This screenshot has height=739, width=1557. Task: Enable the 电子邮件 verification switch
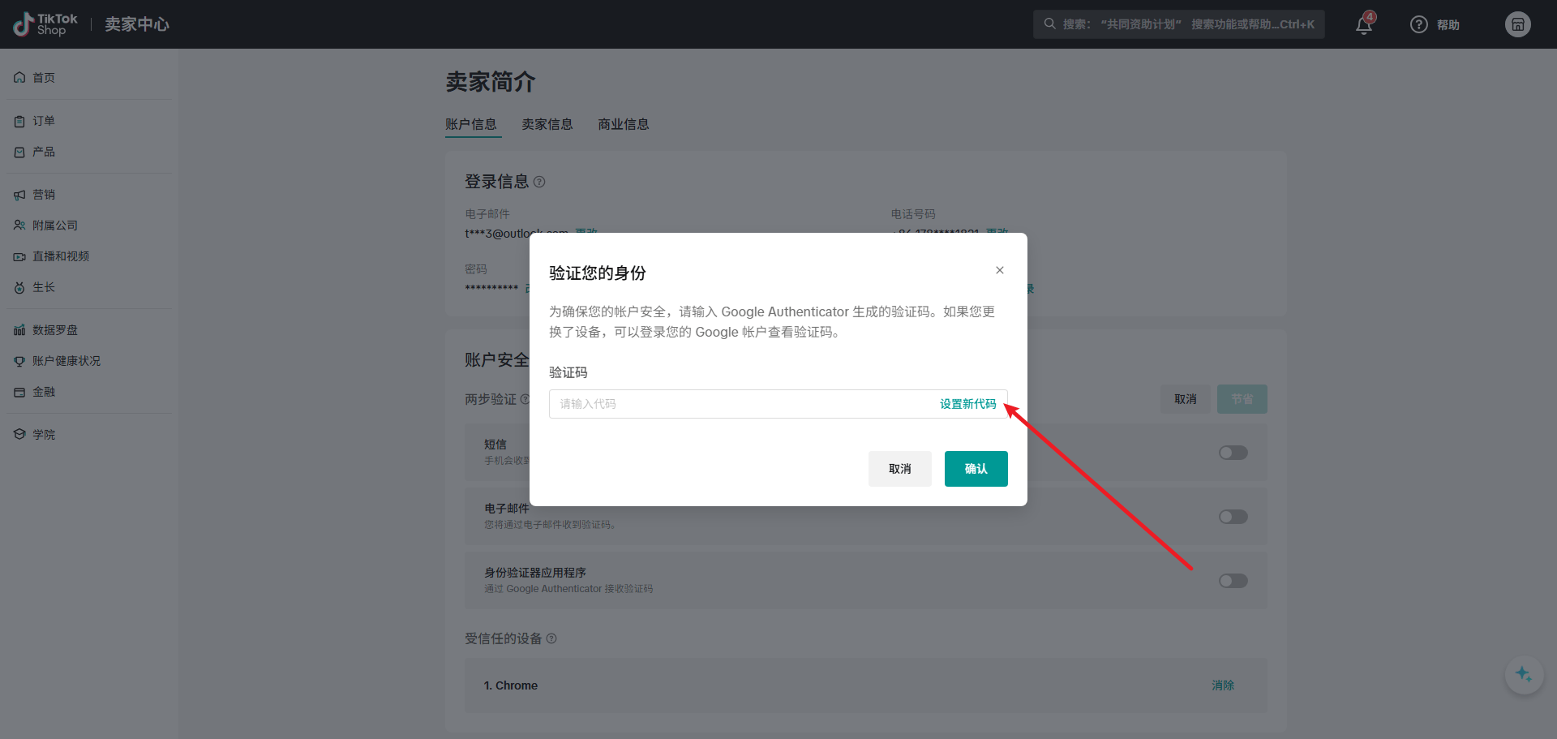click(x=1233, y=517)
